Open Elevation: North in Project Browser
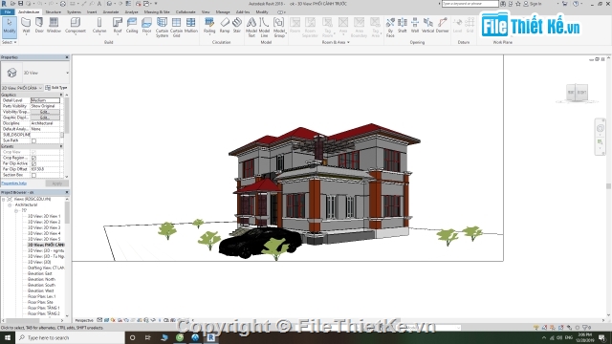The width and height of the screenshot is (612, 344). [41, 279]
